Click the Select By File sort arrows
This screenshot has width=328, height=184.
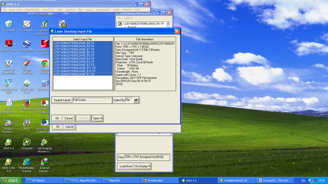click(x=136, y=100)
